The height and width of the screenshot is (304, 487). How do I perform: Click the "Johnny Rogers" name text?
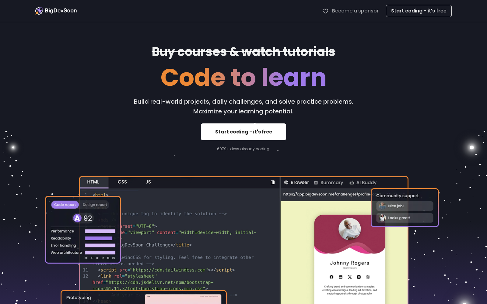tap(350, 263)
